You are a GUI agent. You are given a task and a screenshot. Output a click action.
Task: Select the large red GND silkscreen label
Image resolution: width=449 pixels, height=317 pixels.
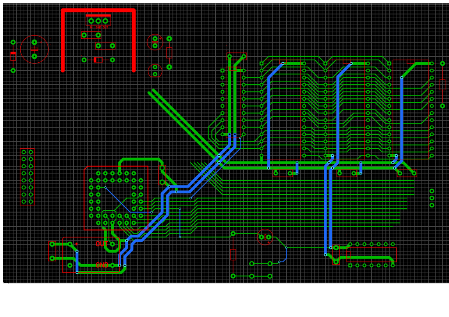point(102,265)
